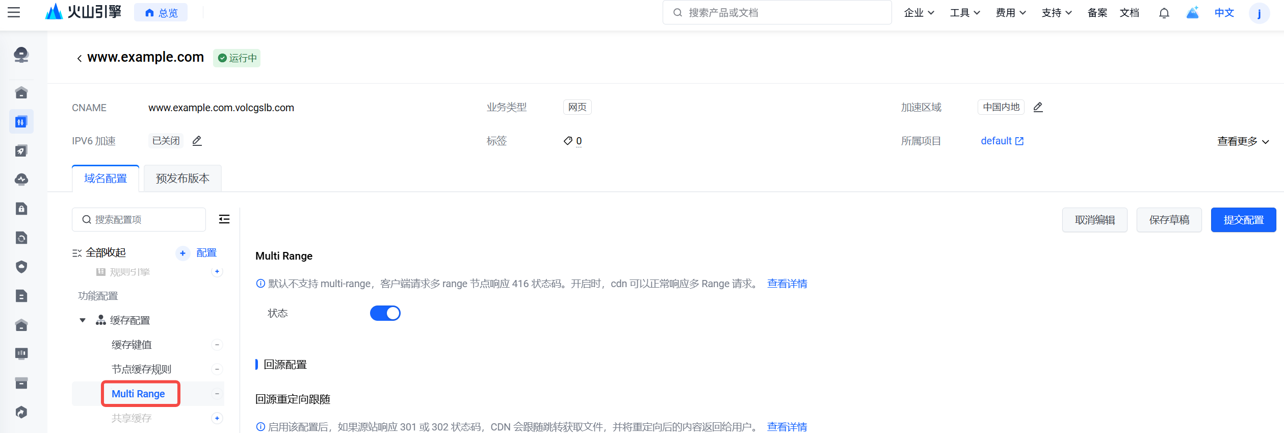Open the archive box sidebar icon
The width and height of the screenshot is (1284, 433).
21,383
